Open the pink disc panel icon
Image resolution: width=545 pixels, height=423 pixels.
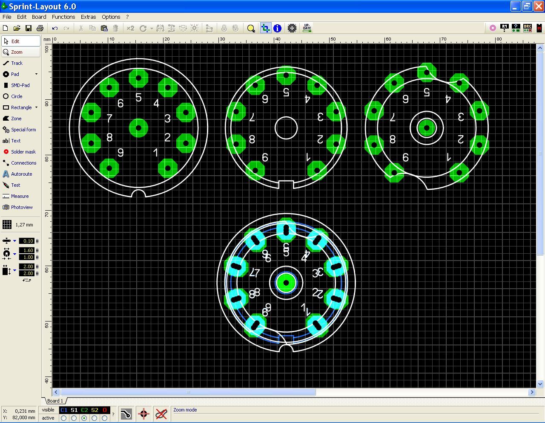493,28
